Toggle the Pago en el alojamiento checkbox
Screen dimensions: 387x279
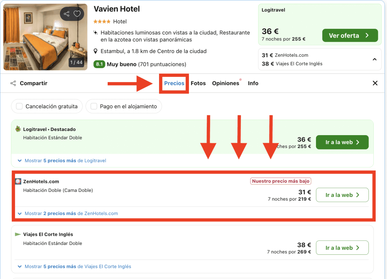[94, 106]
